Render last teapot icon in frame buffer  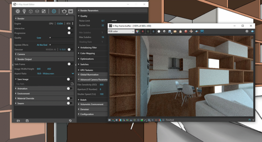[252, 31]
